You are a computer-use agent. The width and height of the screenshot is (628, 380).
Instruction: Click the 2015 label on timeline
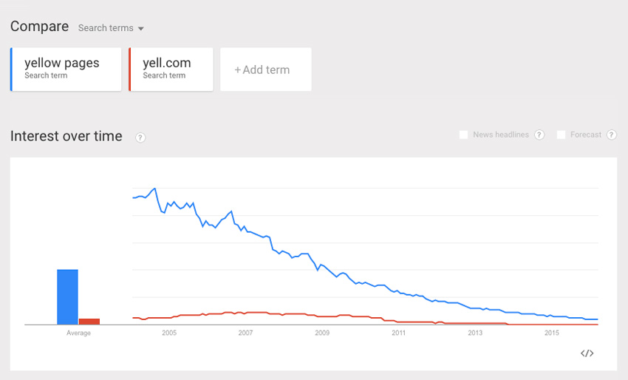click(x=552, y=333)
